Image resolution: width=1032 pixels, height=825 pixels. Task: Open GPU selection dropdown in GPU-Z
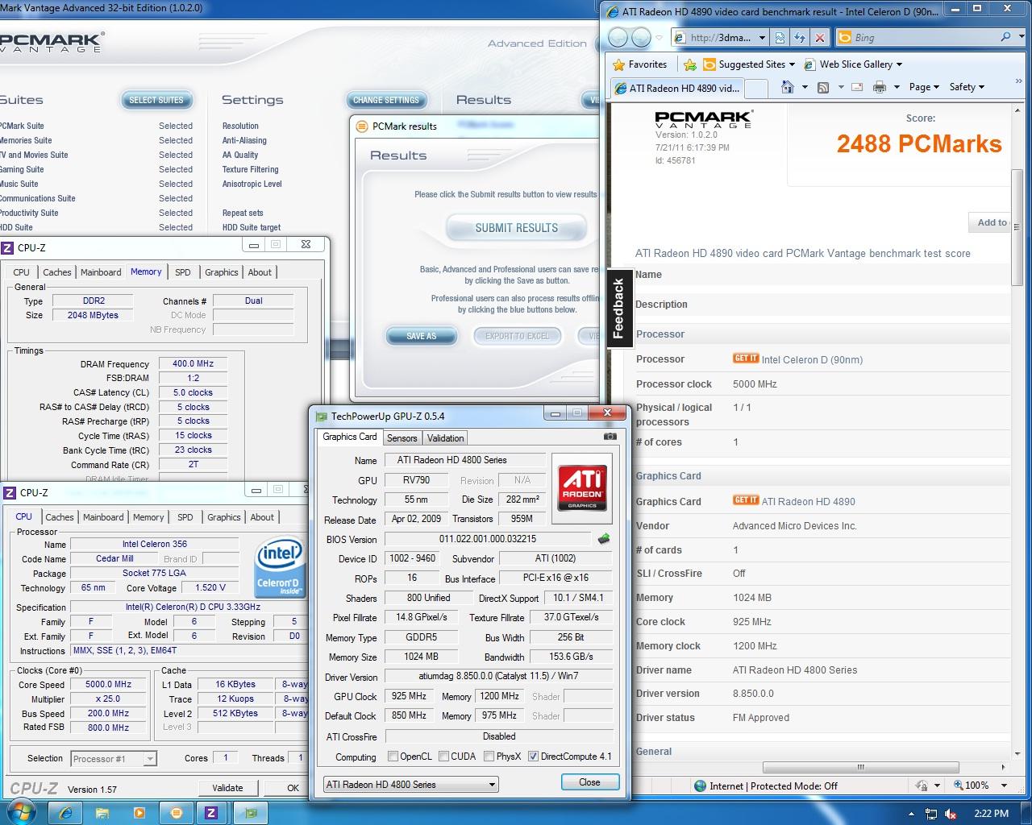tap(410, 784)
